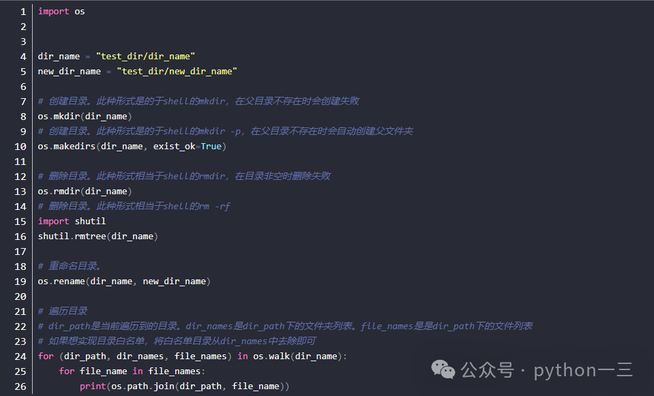Place cursor on "test_dir/dir_name" string
Screen dimensions: 654x396
click(x=145, y=57)
